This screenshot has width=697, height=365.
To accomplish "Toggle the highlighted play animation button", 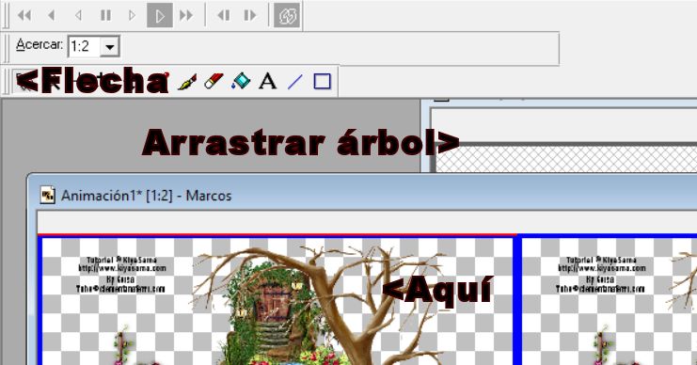I will (x=160, y=16).
